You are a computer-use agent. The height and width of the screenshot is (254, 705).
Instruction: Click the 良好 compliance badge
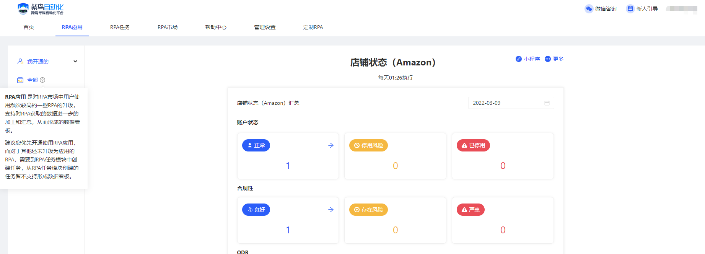256,210
